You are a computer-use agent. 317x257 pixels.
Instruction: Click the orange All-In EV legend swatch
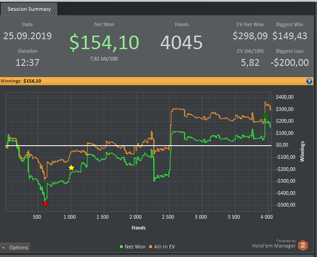pyautogui.click(x=150, y=247)
